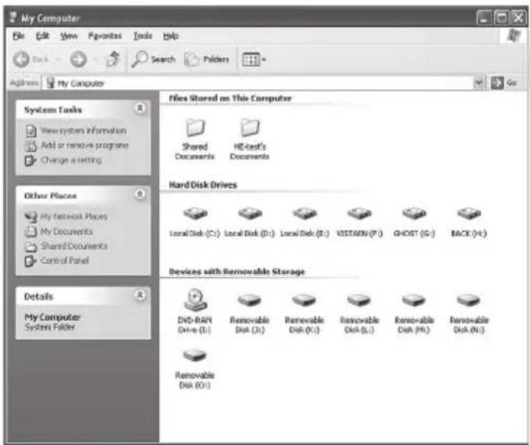This screenshot has width=530, height=445.
Task: Select the DVD-RAM Drive (I:)
Action: [x=194, y=311]
